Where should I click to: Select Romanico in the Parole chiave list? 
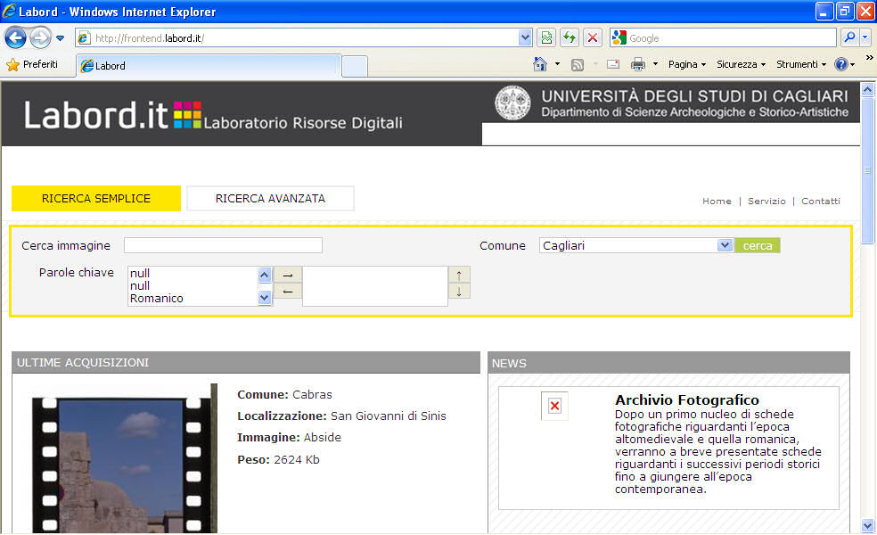pos(157,299)
